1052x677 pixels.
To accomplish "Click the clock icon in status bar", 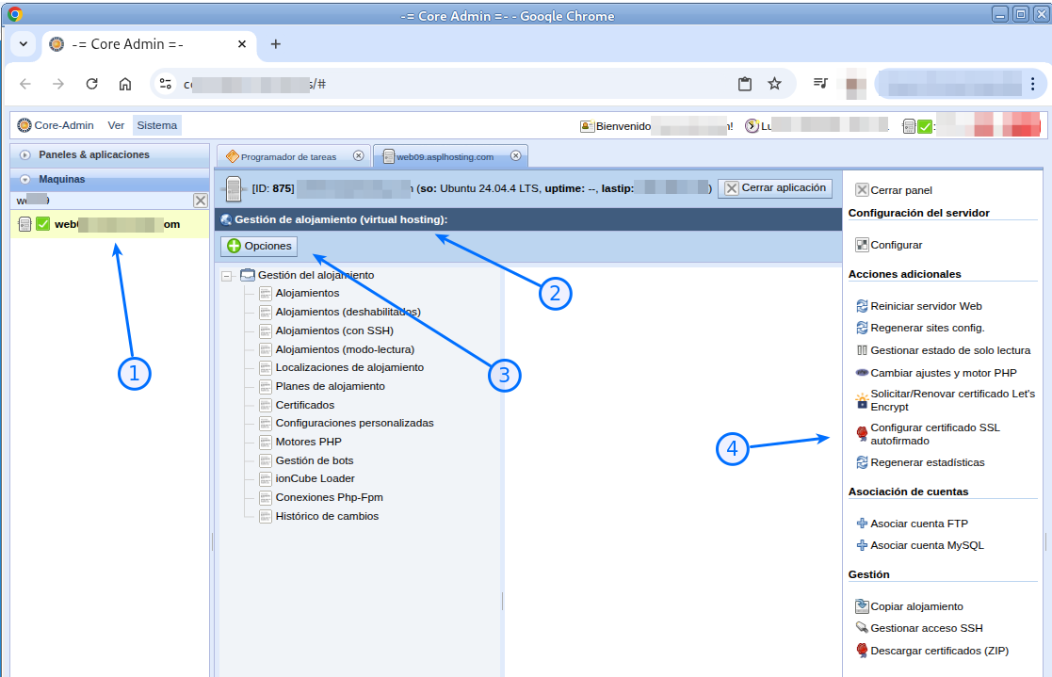I will (753, 126).
